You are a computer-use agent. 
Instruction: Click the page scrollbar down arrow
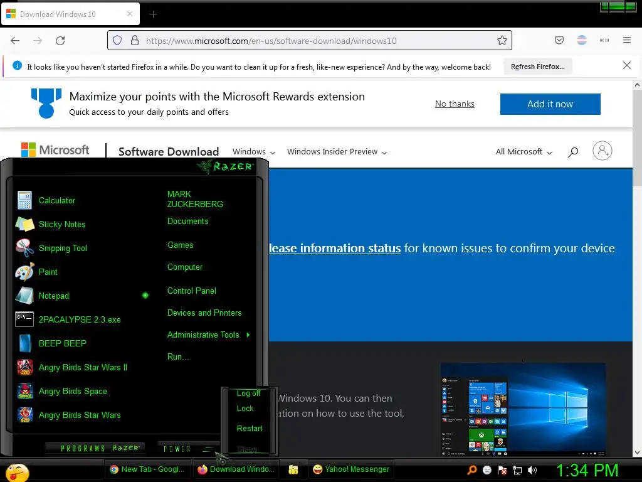tap(637, 453)
